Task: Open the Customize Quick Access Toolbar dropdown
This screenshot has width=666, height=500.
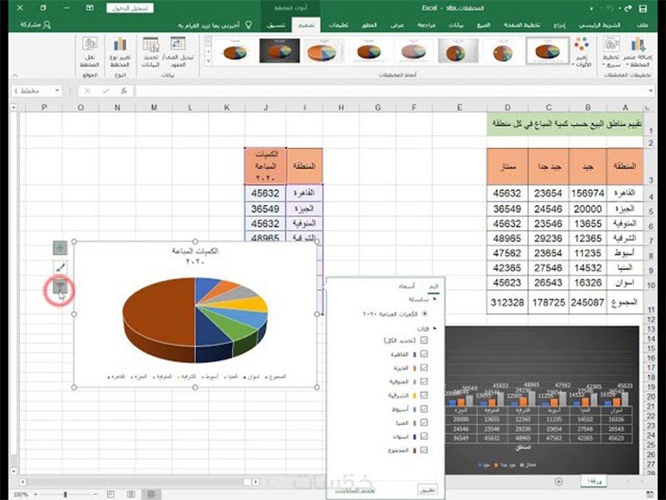Action: [592, 8]
